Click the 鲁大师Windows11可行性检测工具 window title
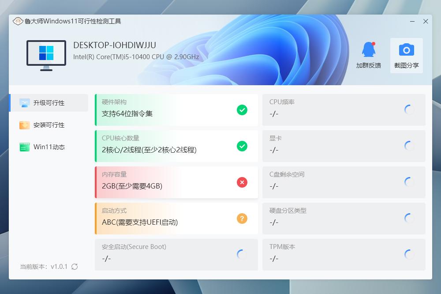 [73, 21]
